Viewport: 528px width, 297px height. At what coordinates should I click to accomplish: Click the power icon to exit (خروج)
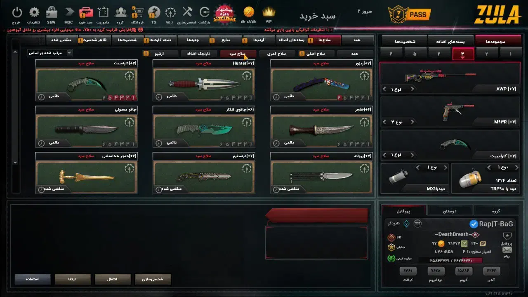tap(17, 12)
